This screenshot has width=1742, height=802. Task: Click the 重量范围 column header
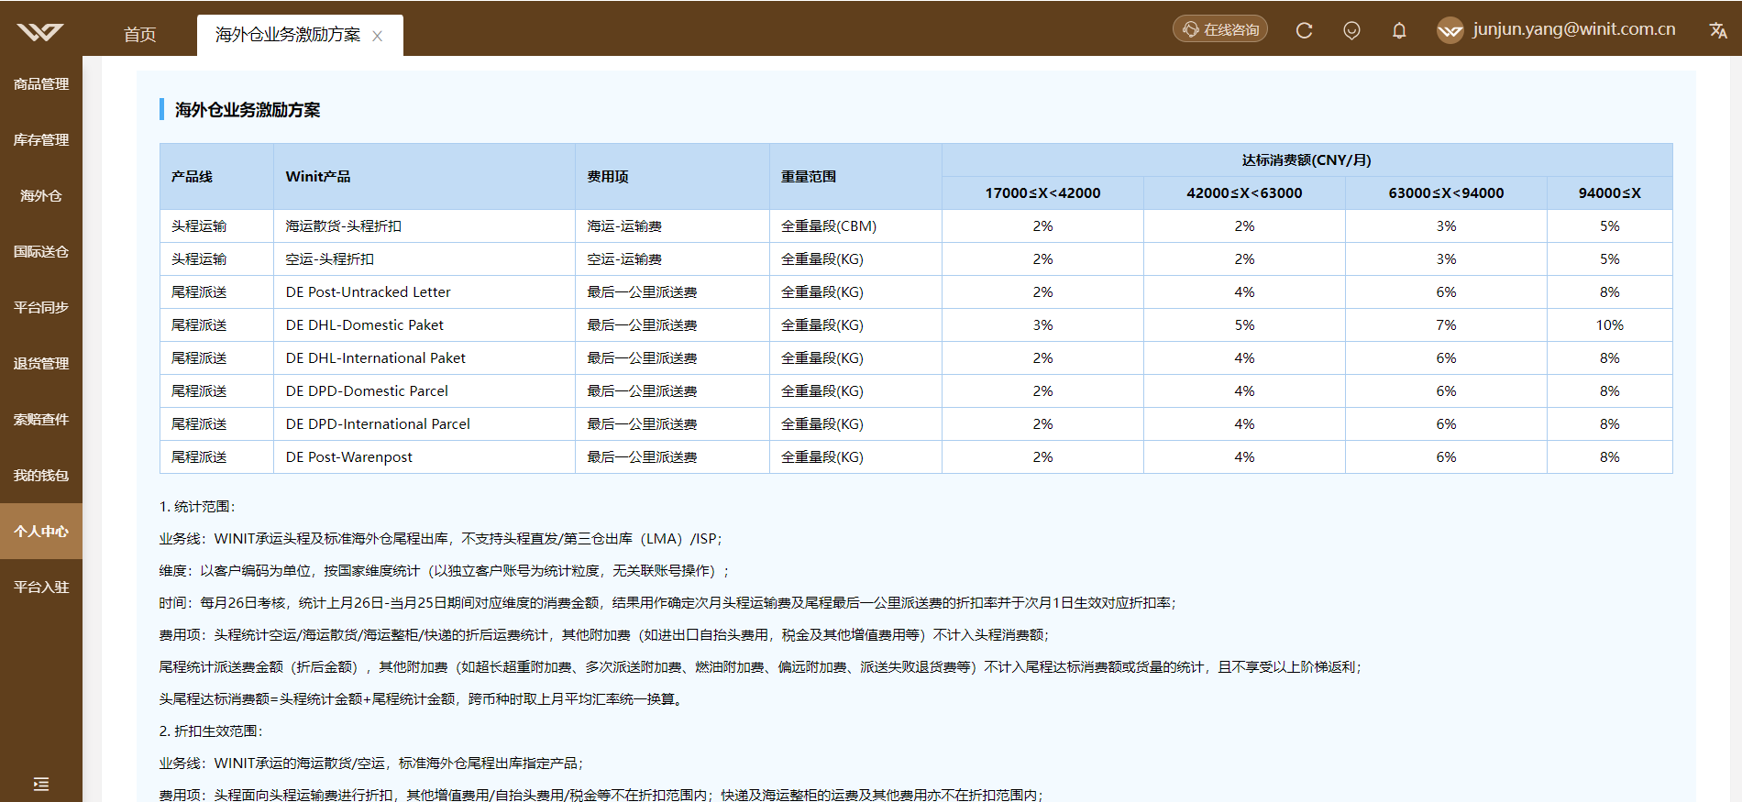point(855,177)
